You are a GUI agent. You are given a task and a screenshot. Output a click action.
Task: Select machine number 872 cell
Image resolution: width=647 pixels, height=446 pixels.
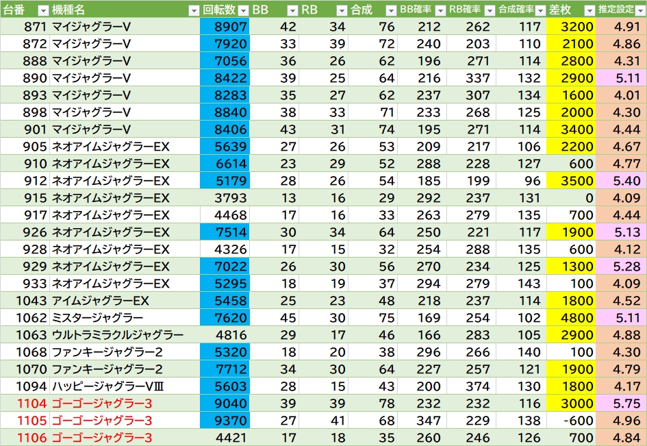pyautogui.click(x=25, y=44)
